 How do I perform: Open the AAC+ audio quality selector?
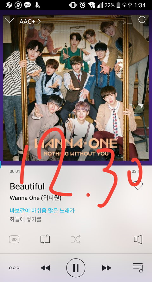30,22
